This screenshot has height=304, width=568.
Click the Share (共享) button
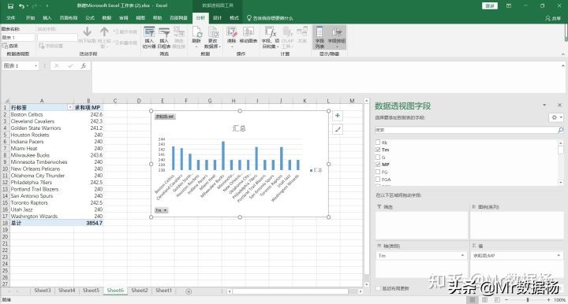(x=554, y=18)
